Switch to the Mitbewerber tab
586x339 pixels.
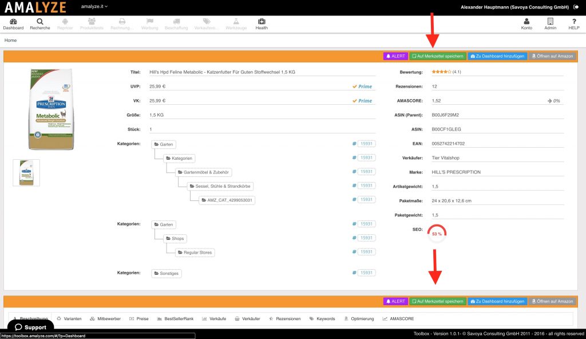[x=105, y=319]
